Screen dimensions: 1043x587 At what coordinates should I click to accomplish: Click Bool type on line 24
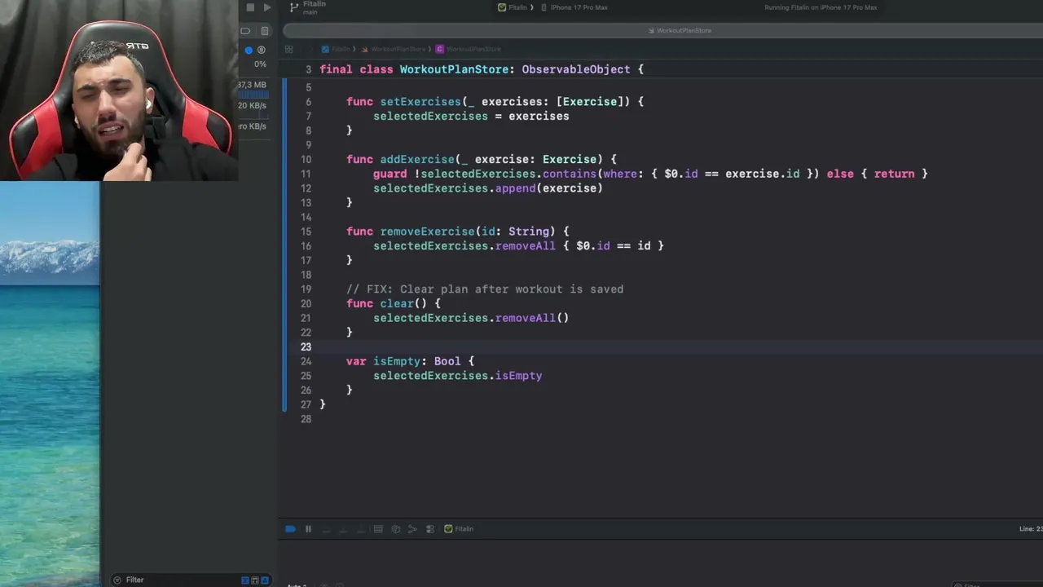(x=447, y=361)
